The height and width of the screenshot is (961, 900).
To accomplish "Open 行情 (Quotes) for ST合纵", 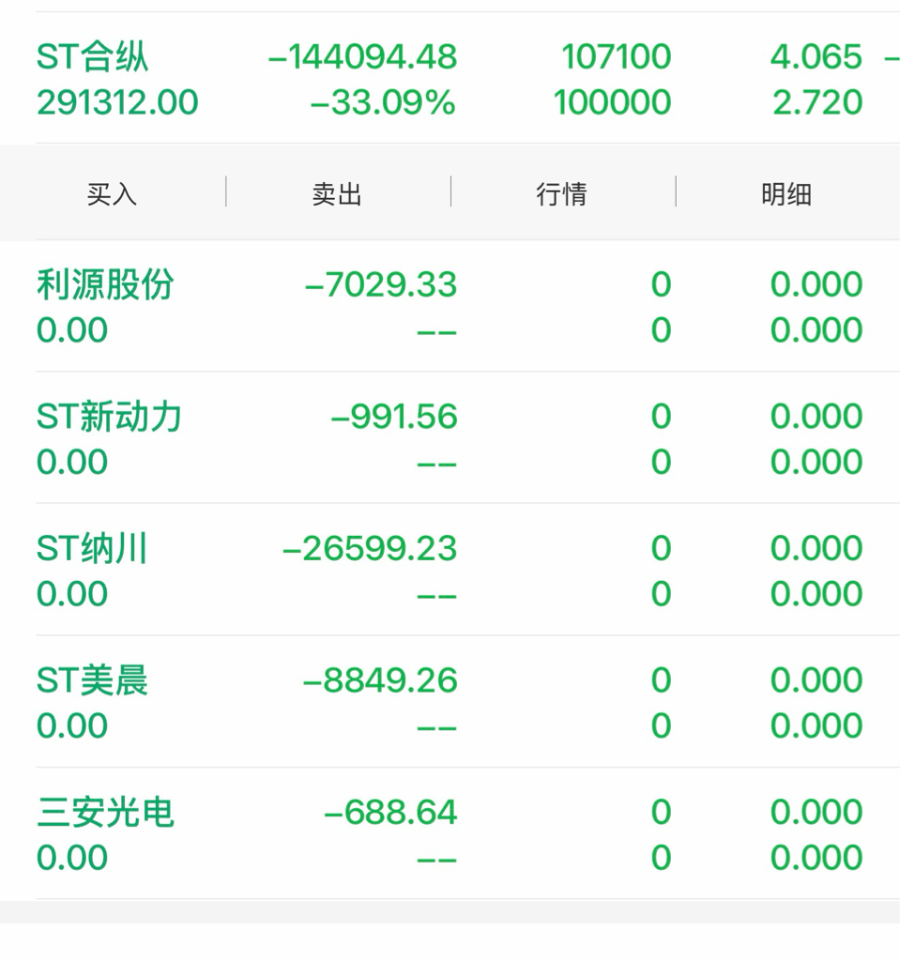I will tap(561, 194).
